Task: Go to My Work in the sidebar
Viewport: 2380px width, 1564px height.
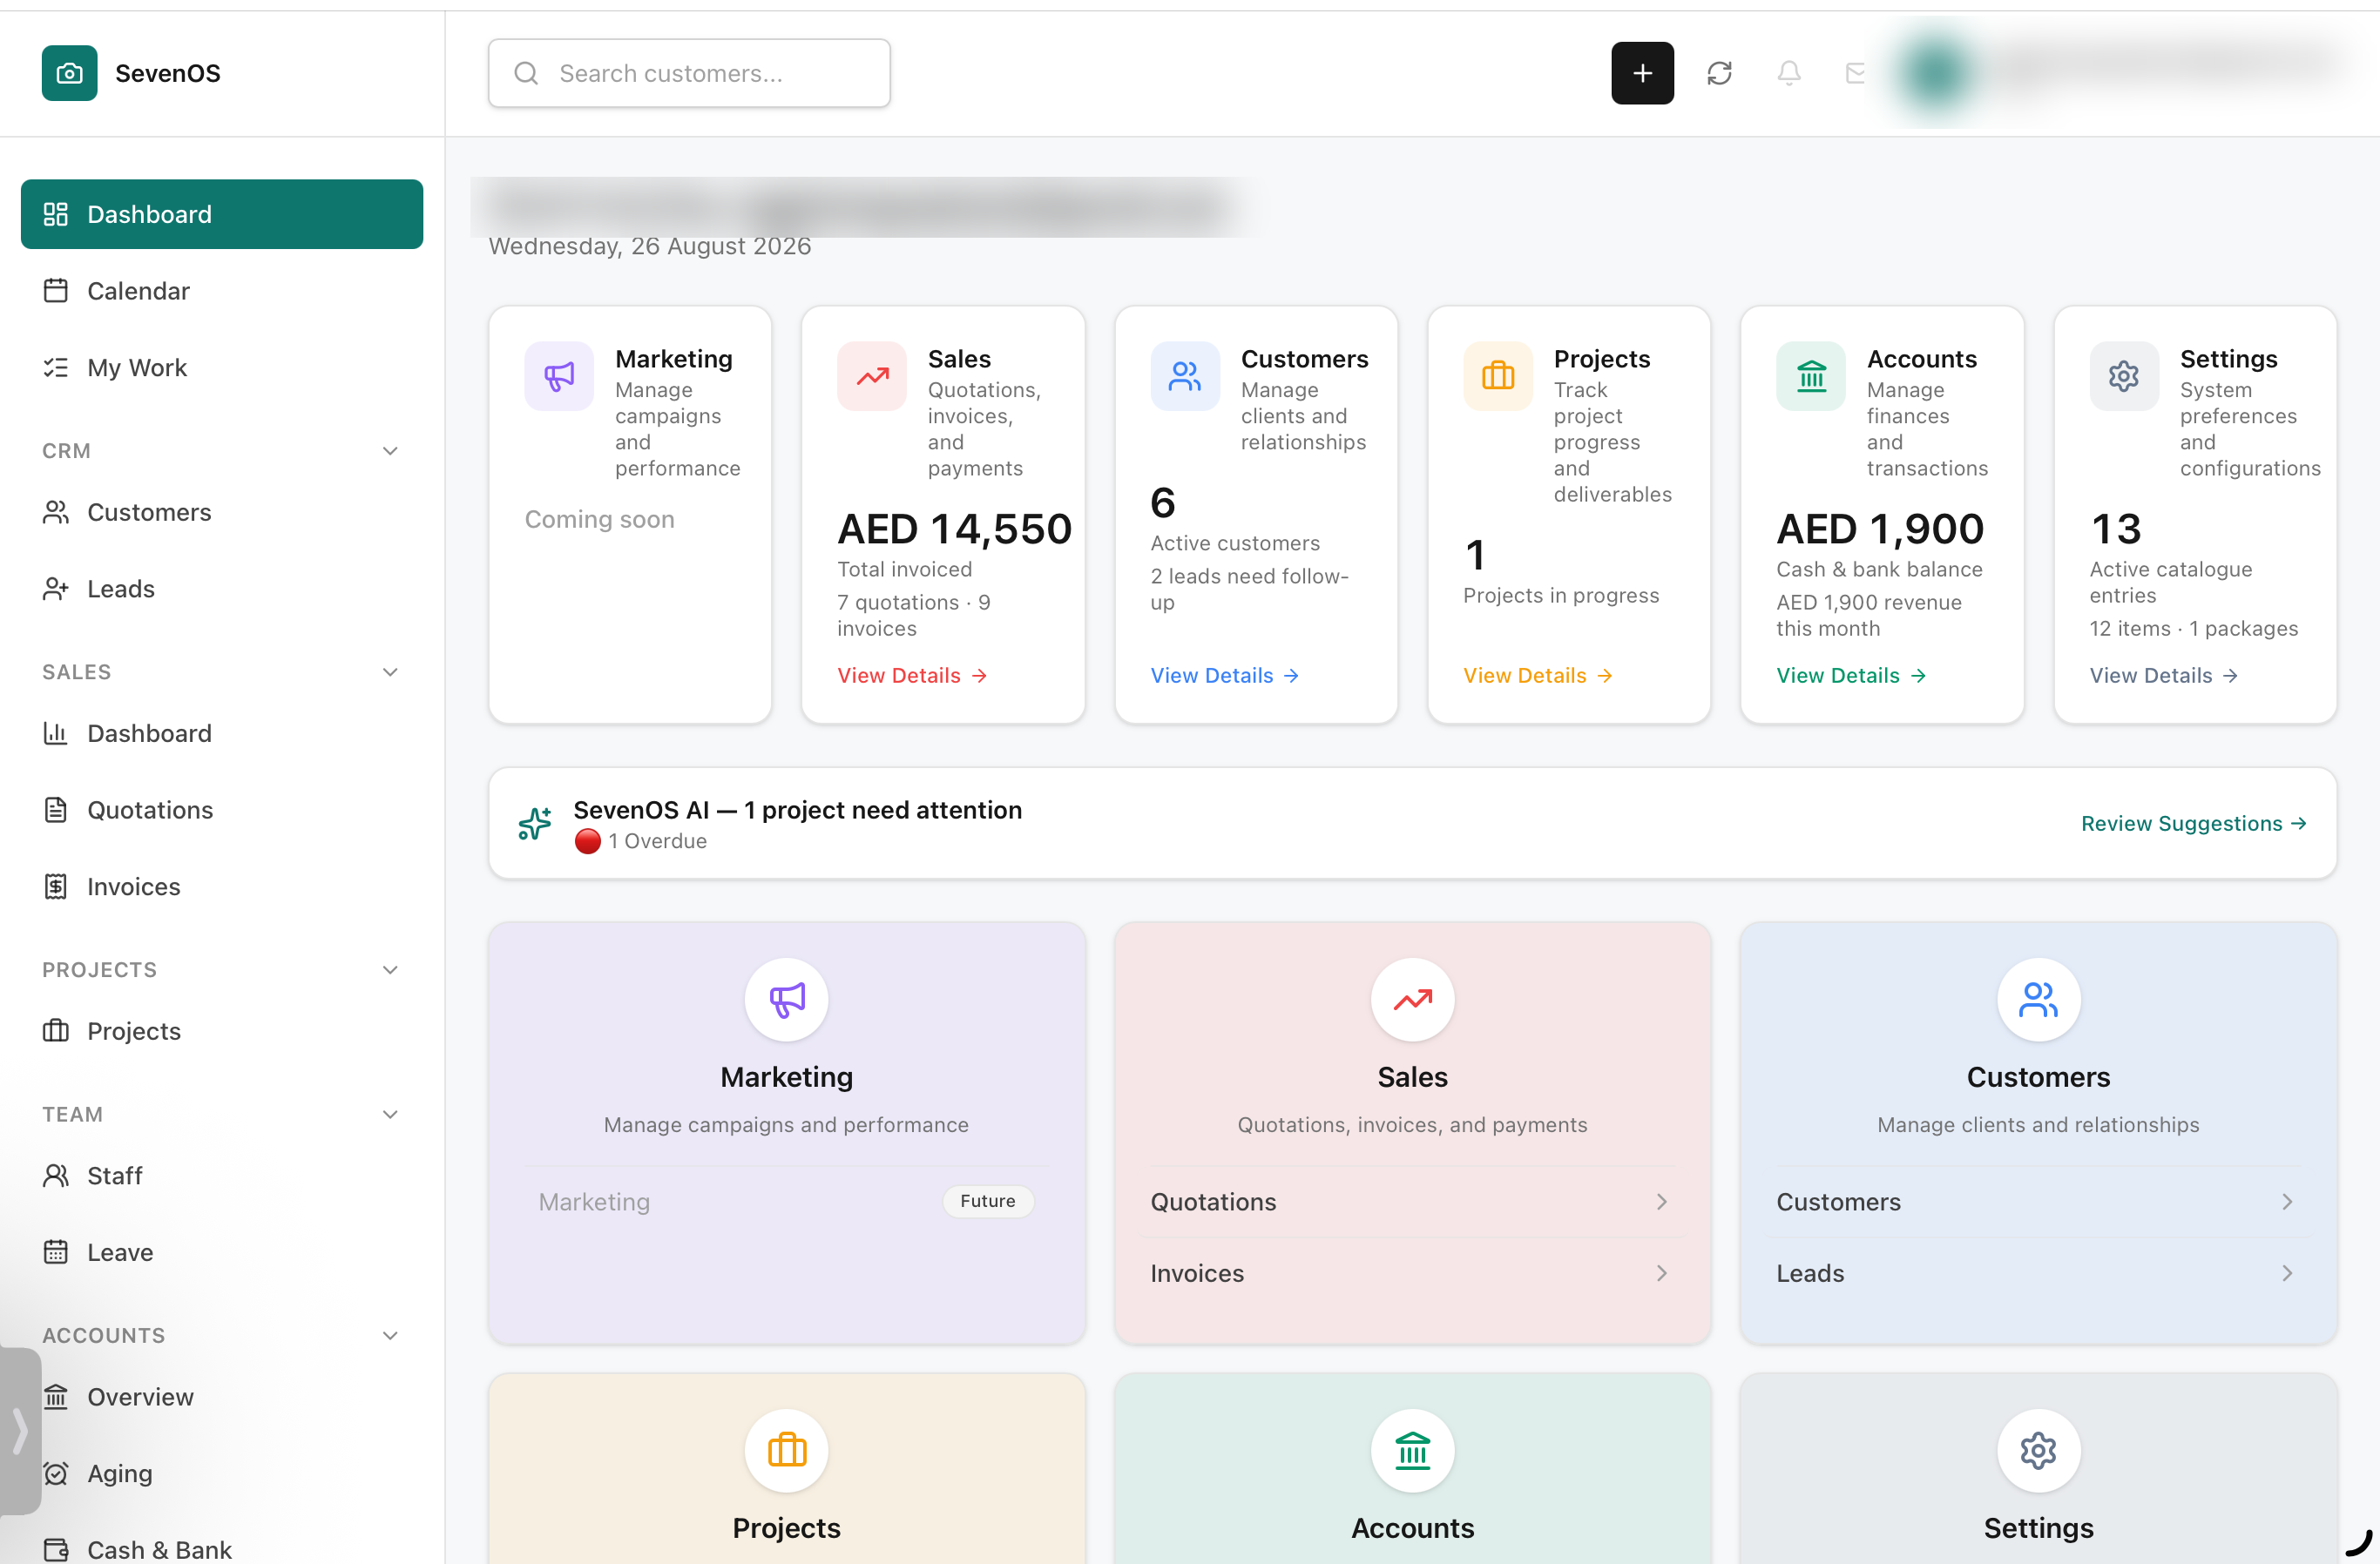Action: 222,367
